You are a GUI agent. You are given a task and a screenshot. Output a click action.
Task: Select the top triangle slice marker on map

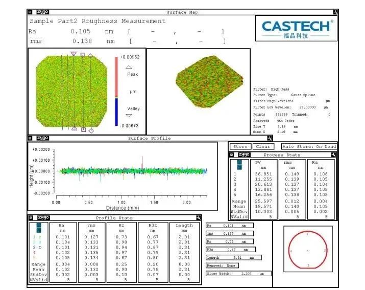74,54
